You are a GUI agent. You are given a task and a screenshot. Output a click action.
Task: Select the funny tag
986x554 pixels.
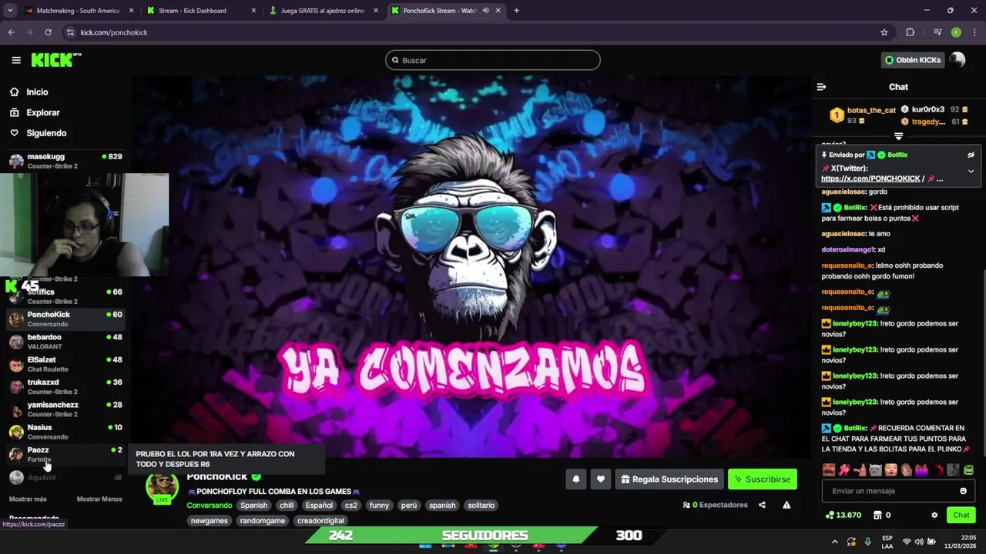[379, 506]
